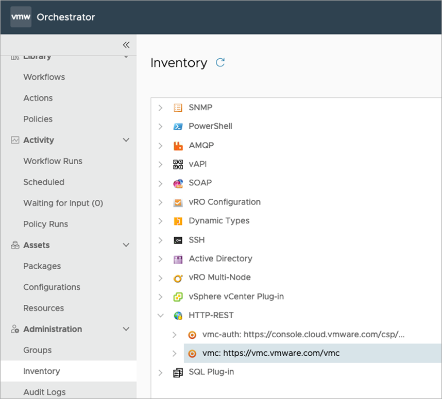Click the vmc host icon
This screenshot has height=399, width=442.
click(x=192, y=353)
